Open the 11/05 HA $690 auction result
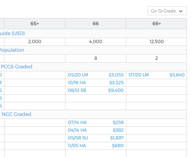Viewport: 192px width, 157px height. pyautogui.click(x=95, y=146)
